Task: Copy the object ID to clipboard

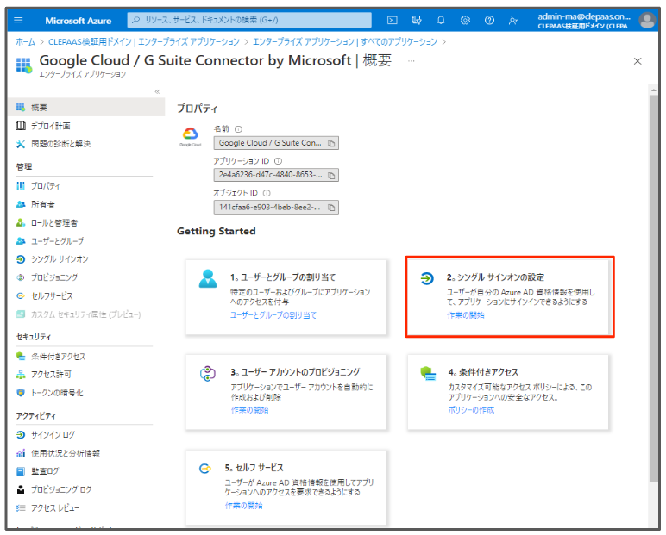Action: [331, 207]
